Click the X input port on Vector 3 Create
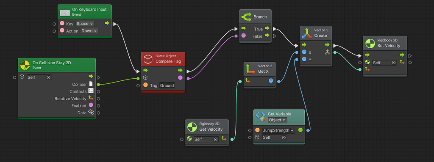434x162 pixels. click(x=304, y=52)
